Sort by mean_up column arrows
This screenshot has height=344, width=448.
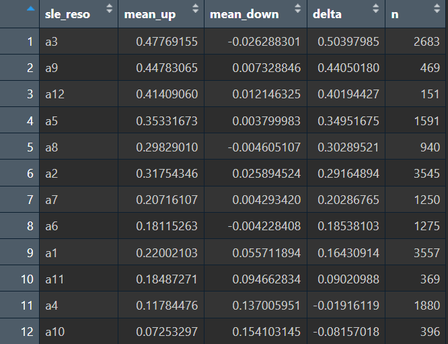[196, 8]
